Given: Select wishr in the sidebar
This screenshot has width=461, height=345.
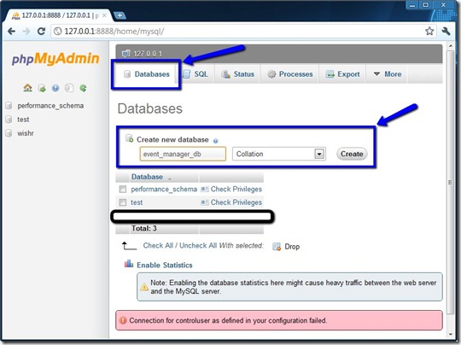Looking at the screenshot, I should [26, 133].
